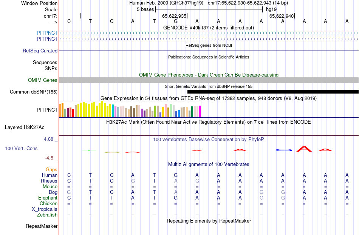Click the dark green bar in GTEx chart
Image resolution: width=359 pixels, height=235 pixels.
click(x=192, y=112)
